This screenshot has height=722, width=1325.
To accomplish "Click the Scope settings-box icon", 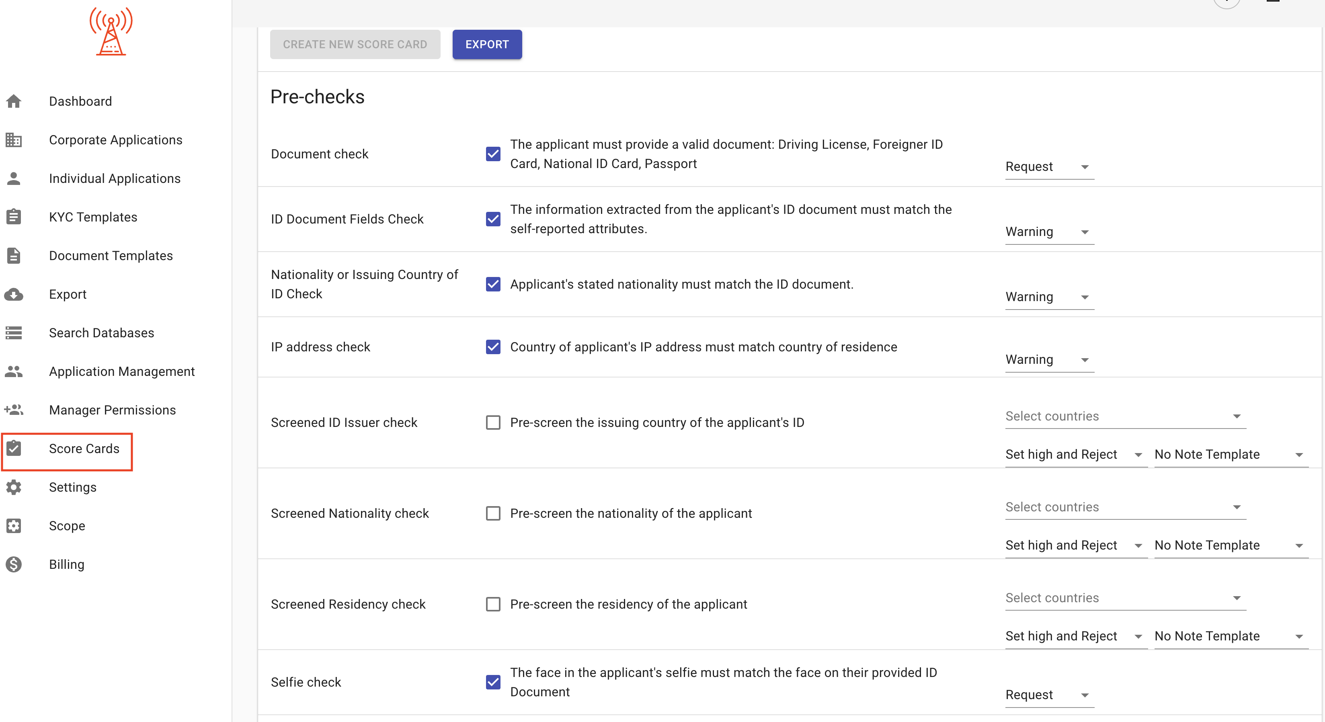I will (x=14, y=525).
